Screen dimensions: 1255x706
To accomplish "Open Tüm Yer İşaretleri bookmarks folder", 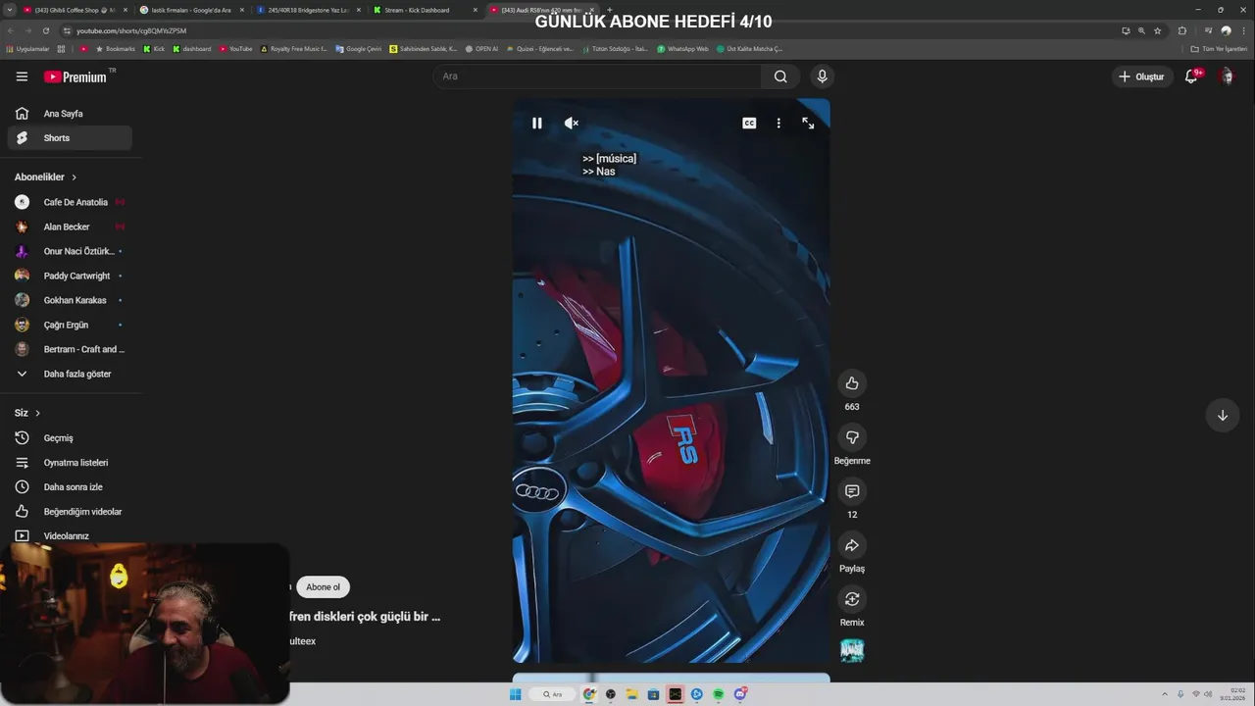I will pyautogui.click(x=1221, y=48).
